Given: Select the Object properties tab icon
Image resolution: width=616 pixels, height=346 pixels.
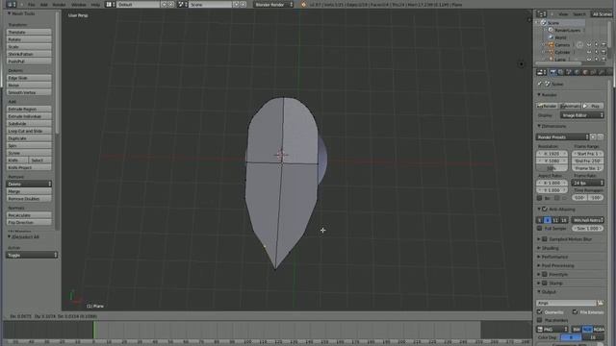Looking at the screenshot, I should click(x=585, y=72).
